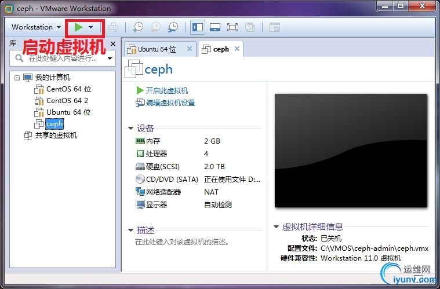Click the display monitor icon
The image size is (440, 289).
point(140,204)
